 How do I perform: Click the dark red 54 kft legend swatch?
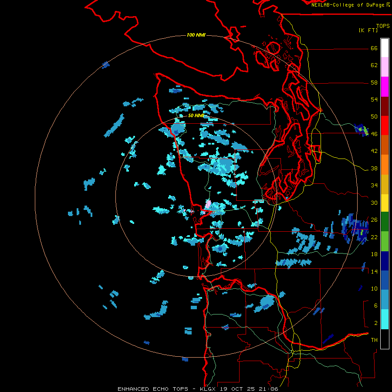[385, 106]
